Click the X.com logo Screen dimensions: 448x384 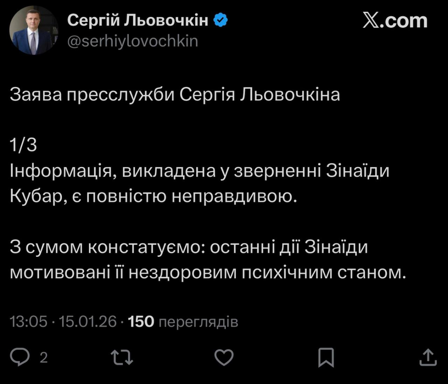(x=395, y=21)
